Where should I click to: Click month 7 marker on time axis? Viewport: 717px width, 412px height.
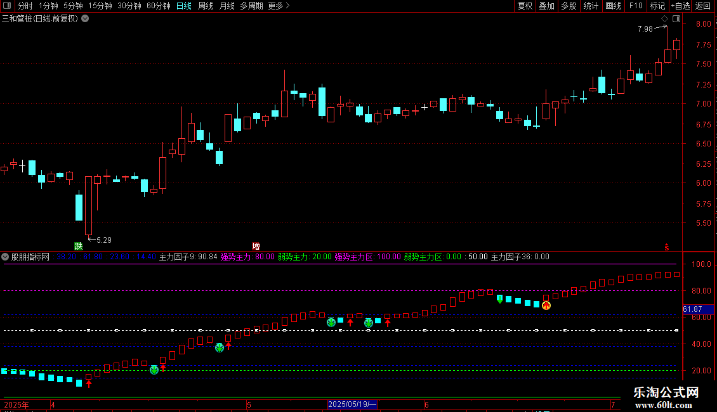[x=613, y=404]
